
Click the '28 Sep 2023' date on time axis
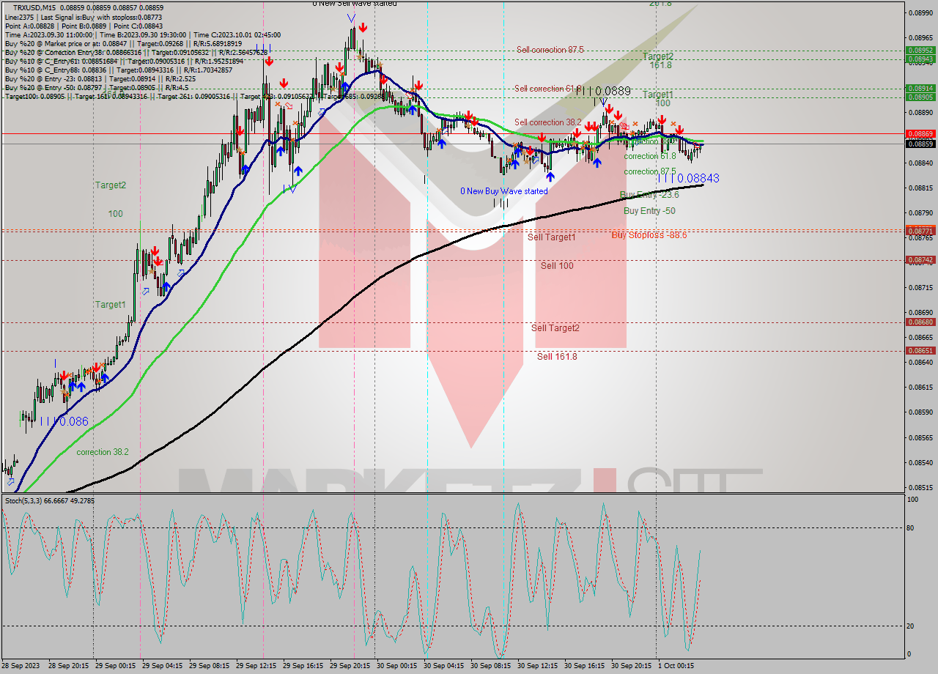[x=21, y=666]
